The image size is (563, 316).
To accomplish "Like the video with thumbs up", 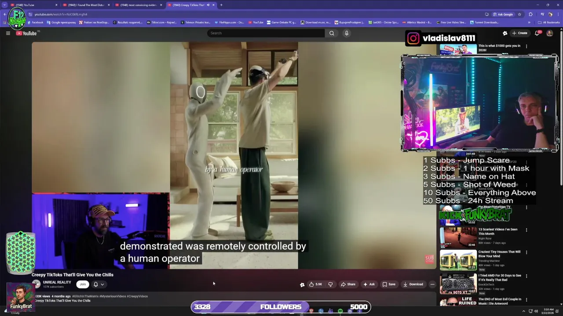I will 315,284.
